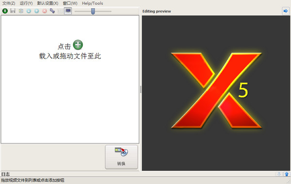This screenshot has height=184, width=291.
Task: Click the log panel up arrow icon
Action: coord(287,174)
